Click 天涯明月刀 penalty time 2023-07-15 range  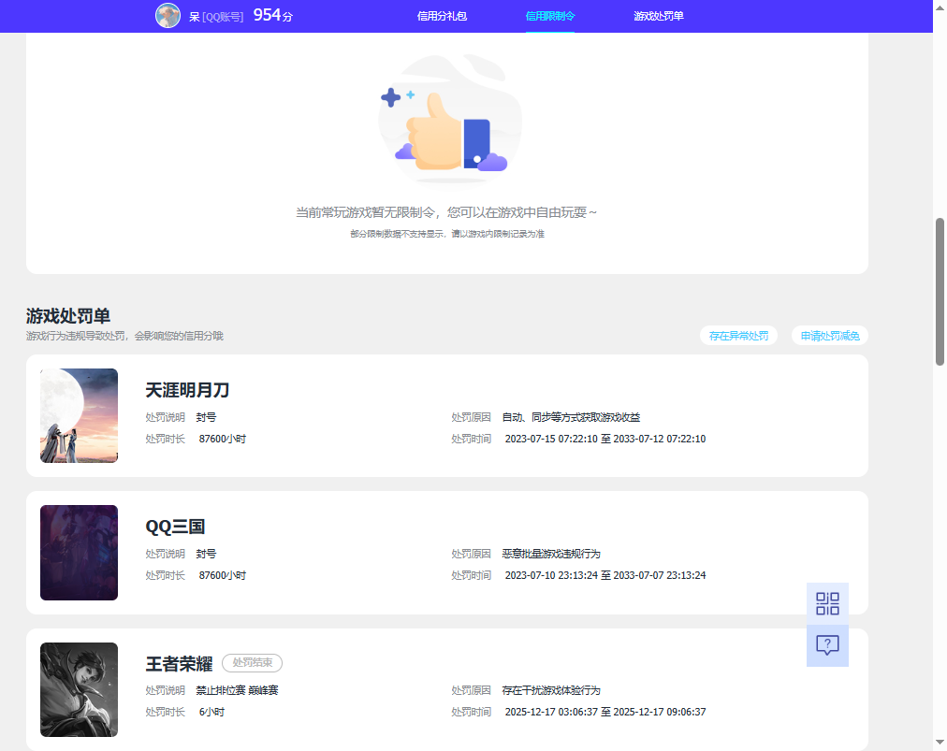coord(605,439)
